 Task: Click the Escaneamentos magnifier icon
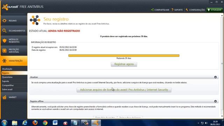pos(5,30)
